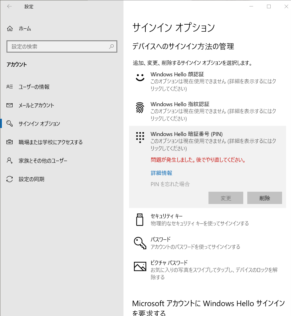Expand パスワード sign-in option

click(208, 243)
